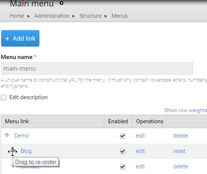
Task: Click the plus icon on Add link
Action: (7, 38)
